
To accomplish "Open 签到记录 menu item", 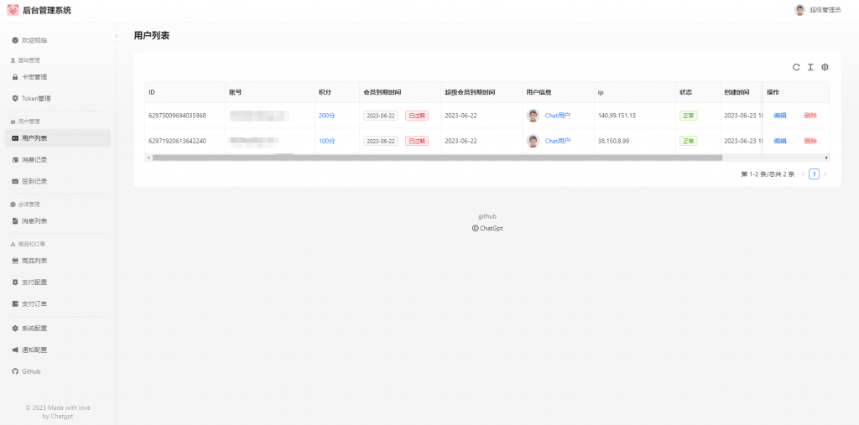I will pos(58,181).
